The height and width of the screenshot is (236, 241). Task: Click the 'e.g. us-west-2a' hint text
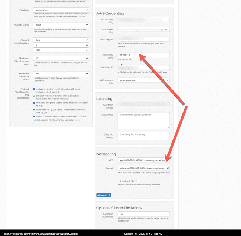125,59
